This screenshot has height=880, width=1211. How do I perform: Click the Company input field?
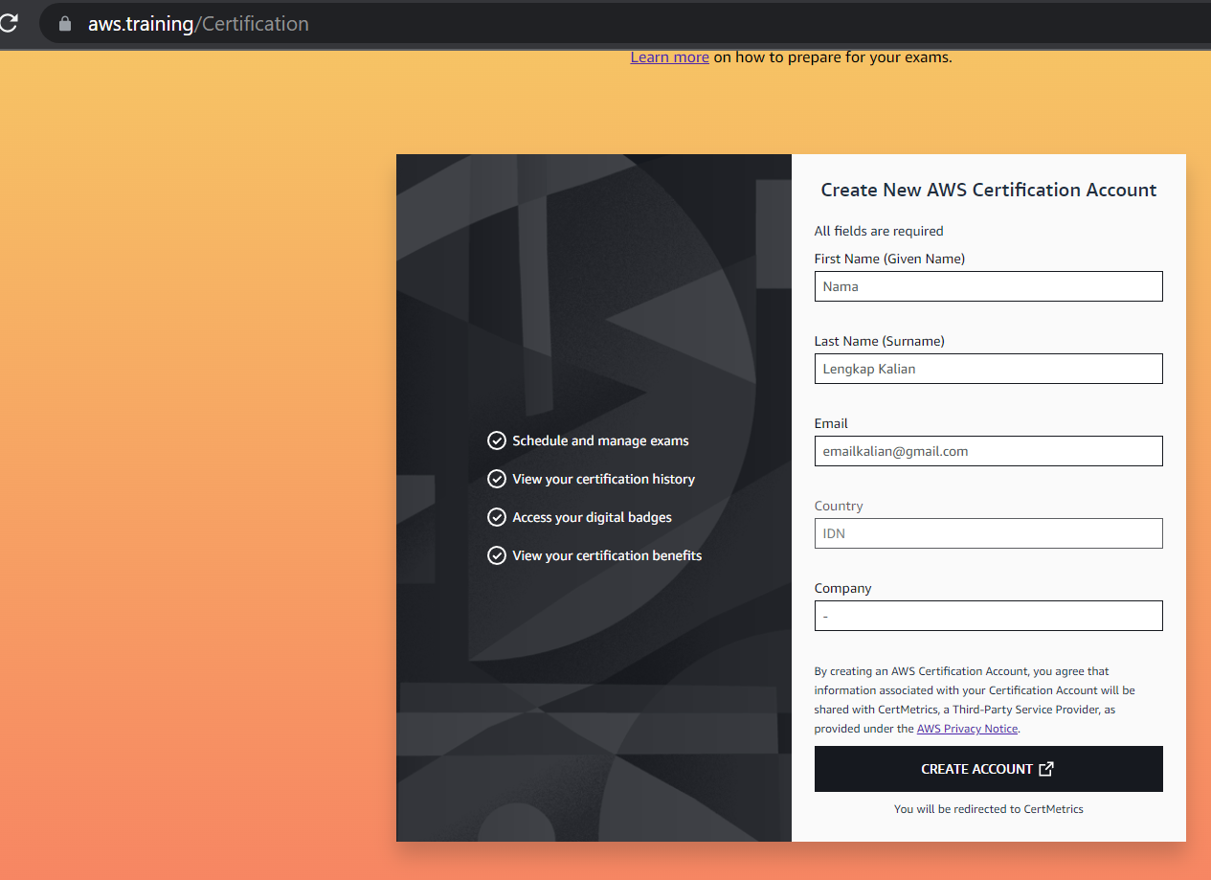click(x=988, y=616)
